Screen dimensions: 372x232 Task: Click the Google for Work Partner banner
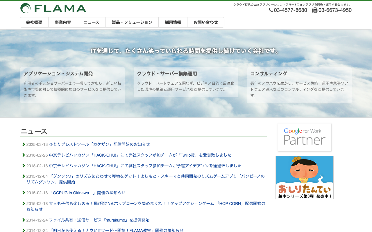pos(305,137)
